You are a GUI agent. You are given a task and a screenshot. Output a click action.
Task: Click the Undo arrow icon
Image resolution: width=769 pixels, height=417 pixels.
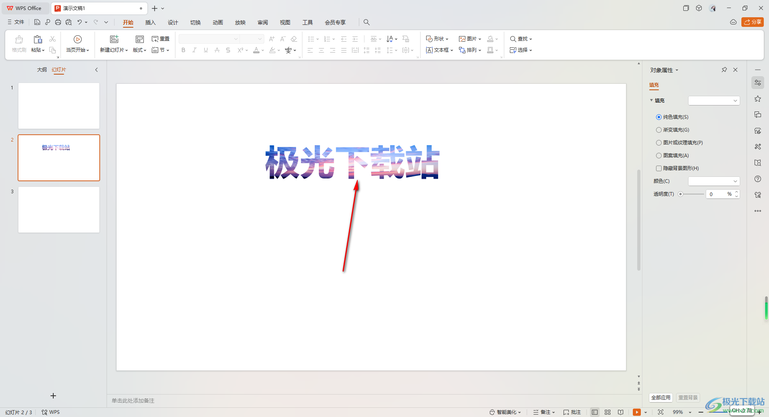(80, 22)
